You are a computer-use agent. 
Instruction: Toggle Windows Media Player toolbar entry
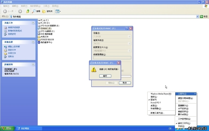tap(161, 94)
